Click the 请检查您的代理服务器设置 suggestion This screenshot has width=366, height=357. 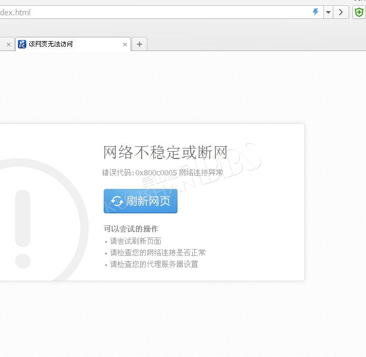(x=154, y=264)
